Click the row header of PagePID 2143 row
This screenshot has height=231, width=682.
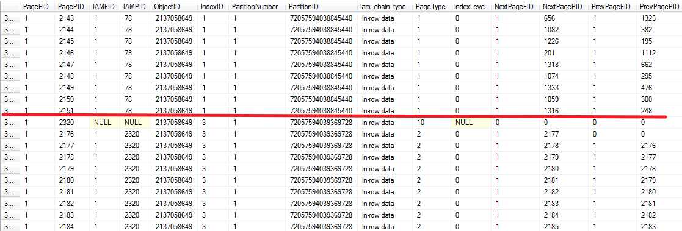click(x=10, y=18)
